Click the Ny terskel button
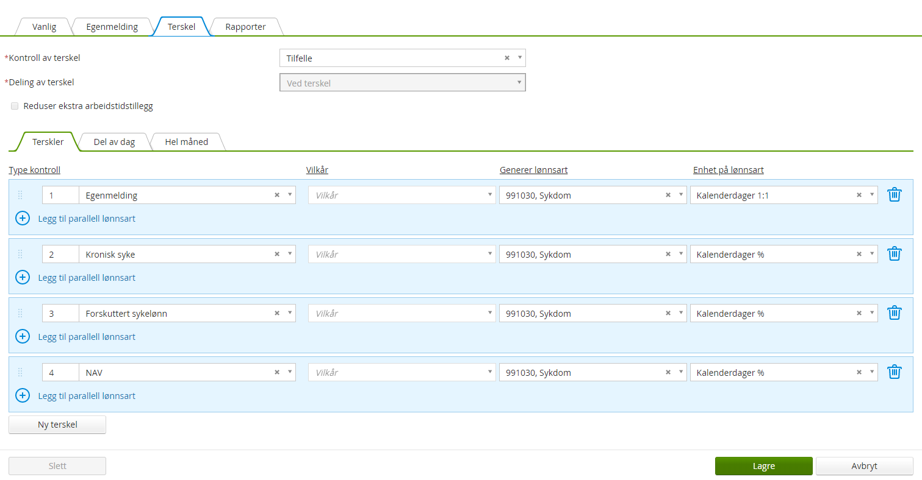Viewport: 922px width, 480px height. pyautogui.click(x=57, y=425)
